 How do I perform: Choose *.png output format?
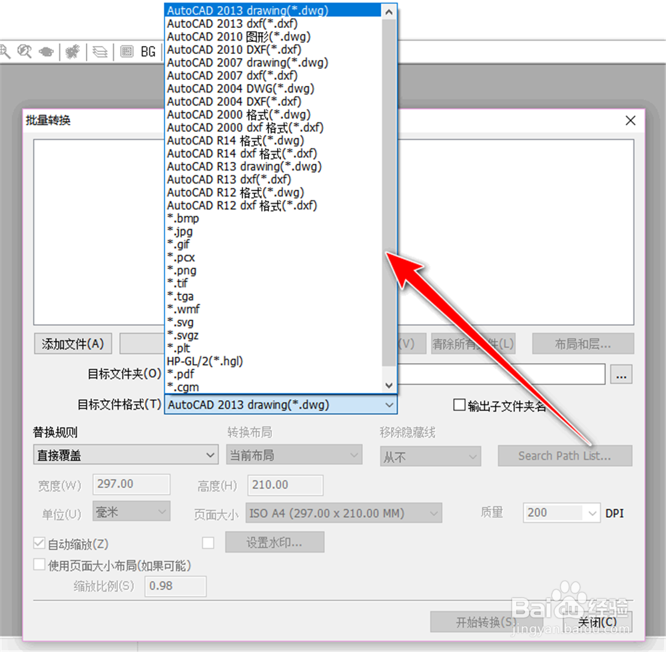pos(272,270)
